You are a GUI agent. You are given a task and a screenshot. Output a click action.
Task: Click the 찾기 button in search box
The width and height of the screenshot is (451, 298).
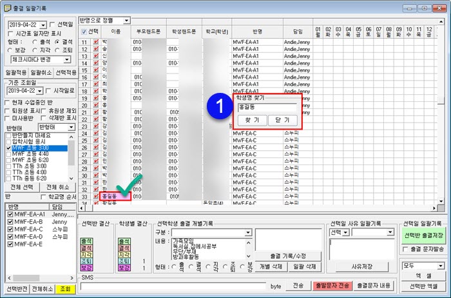pyautogui.click(x=253, y=120)
